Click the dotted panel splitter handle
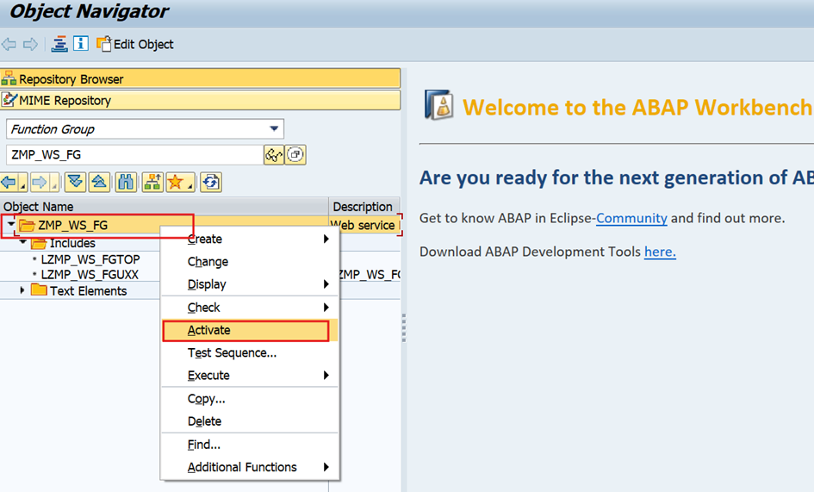Image resolution: width=814 pixels, height=492 pixels. [x=404, y=327]
